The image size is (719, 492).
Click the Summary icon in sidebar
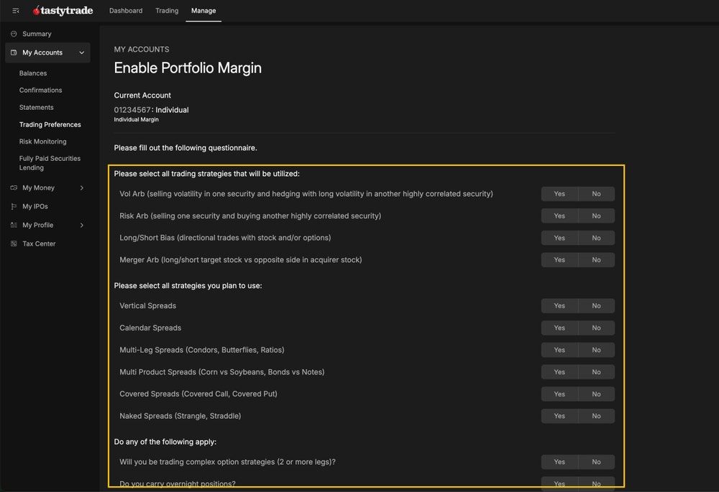click(x=14, y=34)
